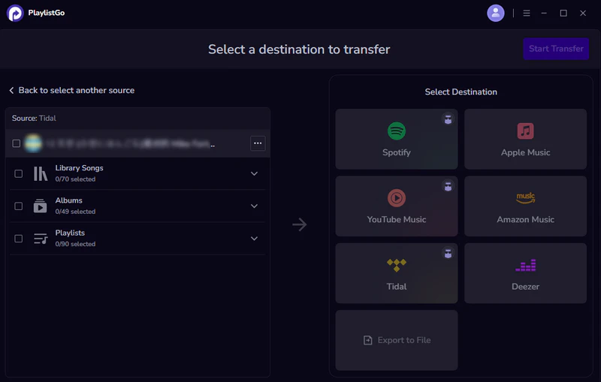Maximize the PlaylistGo window
The image size is (601, 382).
563,13
